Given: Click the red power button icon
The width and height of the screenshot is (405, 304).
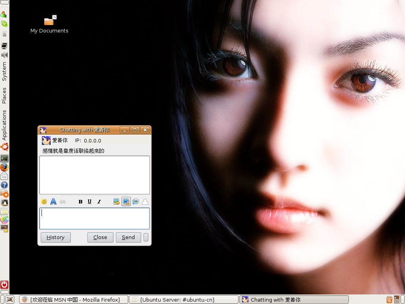Looking at the screenshot, I should pyautogui.click(x=4, y=285).
